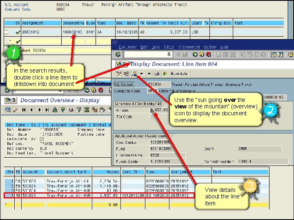
Task: Open the Goto menu
Action: (x=156, y=47)
